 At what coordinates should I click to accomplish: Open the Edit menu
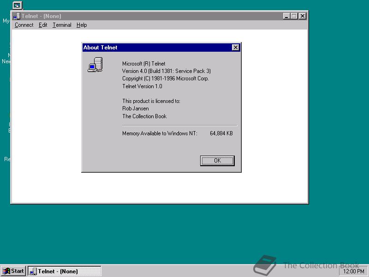(x=43, y=25)
